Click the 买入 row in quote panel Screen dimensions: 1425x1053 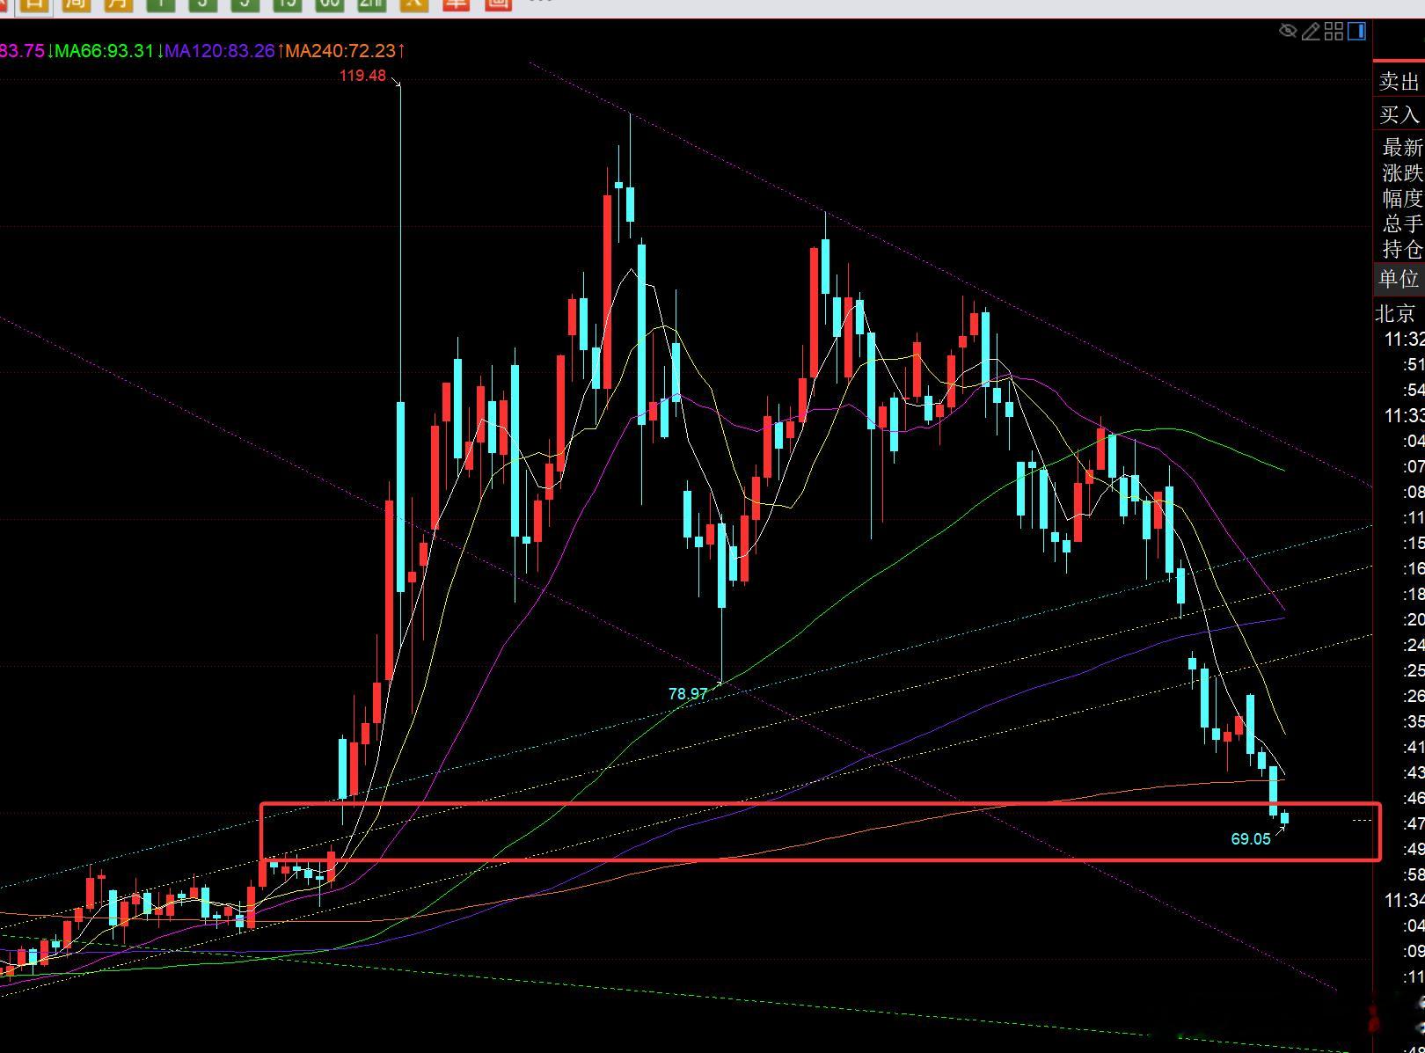[x=1399, y=114]
